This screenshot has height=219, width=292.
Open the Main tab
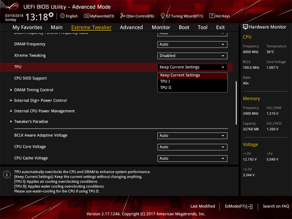57,28
